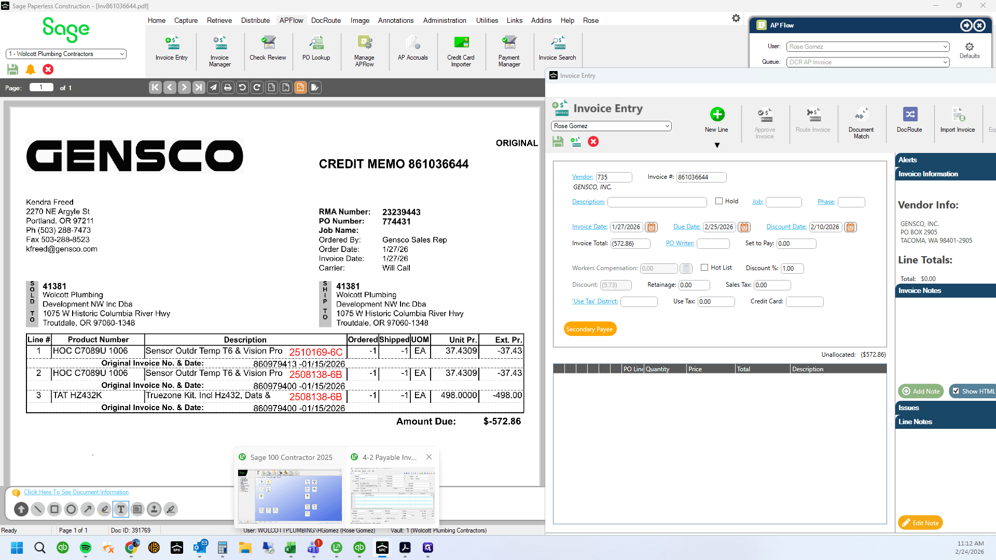
Task: Open the Annotations menu
Action: (396, 20)
